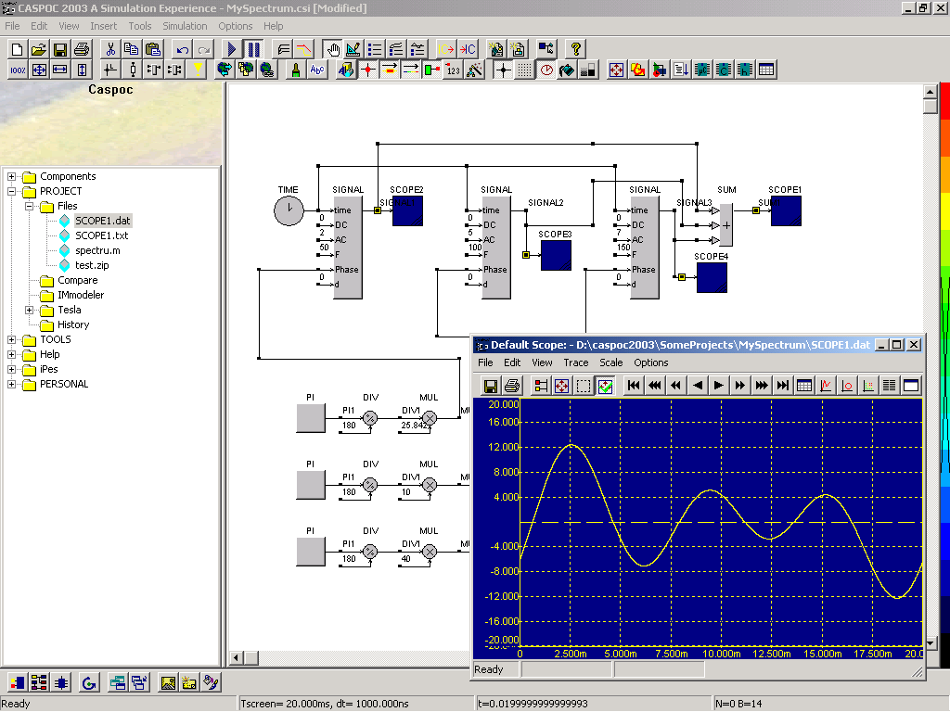The width and height of the screenshot is (950, 712).
Task: Open the Tools menu
Action: pyautogui.click(x=140, y=26)
